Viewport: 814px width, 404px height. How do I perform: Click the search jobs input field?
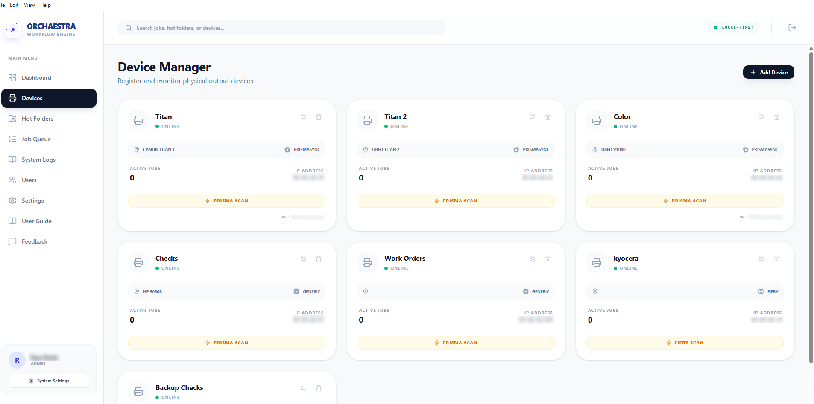pos(281,28)
